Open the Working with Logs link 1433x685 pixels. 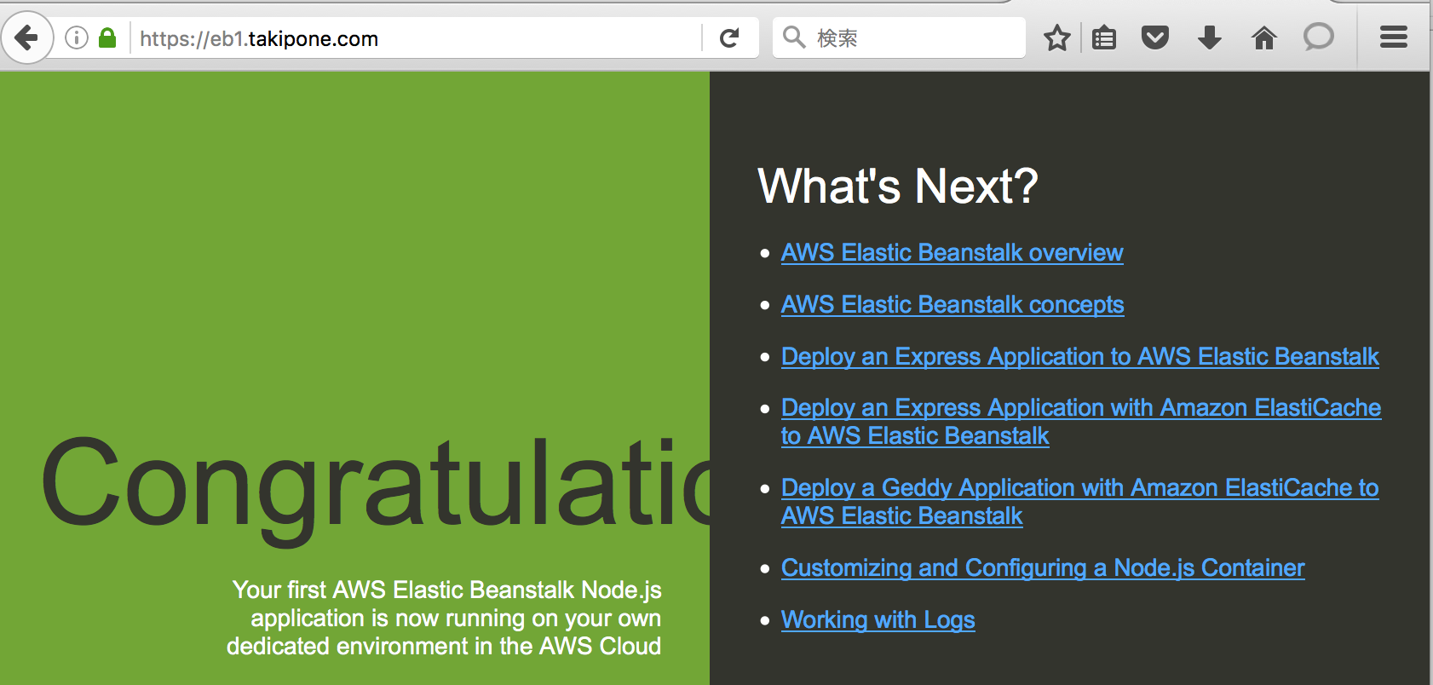point(878,620)
